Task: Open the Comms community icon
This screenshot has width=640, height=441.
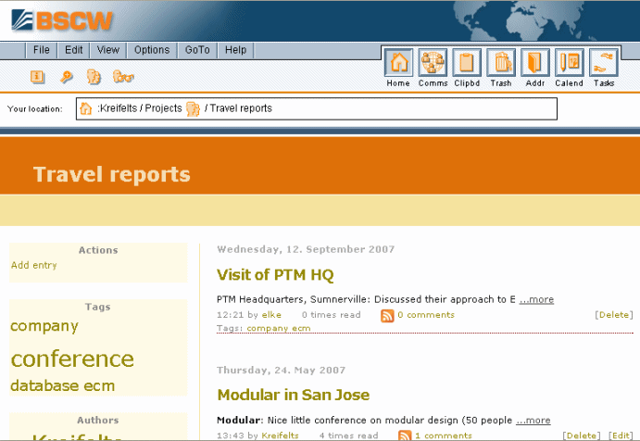Action: 433,63
